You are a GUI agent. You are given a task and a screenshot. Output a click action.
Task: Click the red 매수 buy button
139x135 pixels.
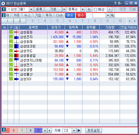[x=81, y=15]
